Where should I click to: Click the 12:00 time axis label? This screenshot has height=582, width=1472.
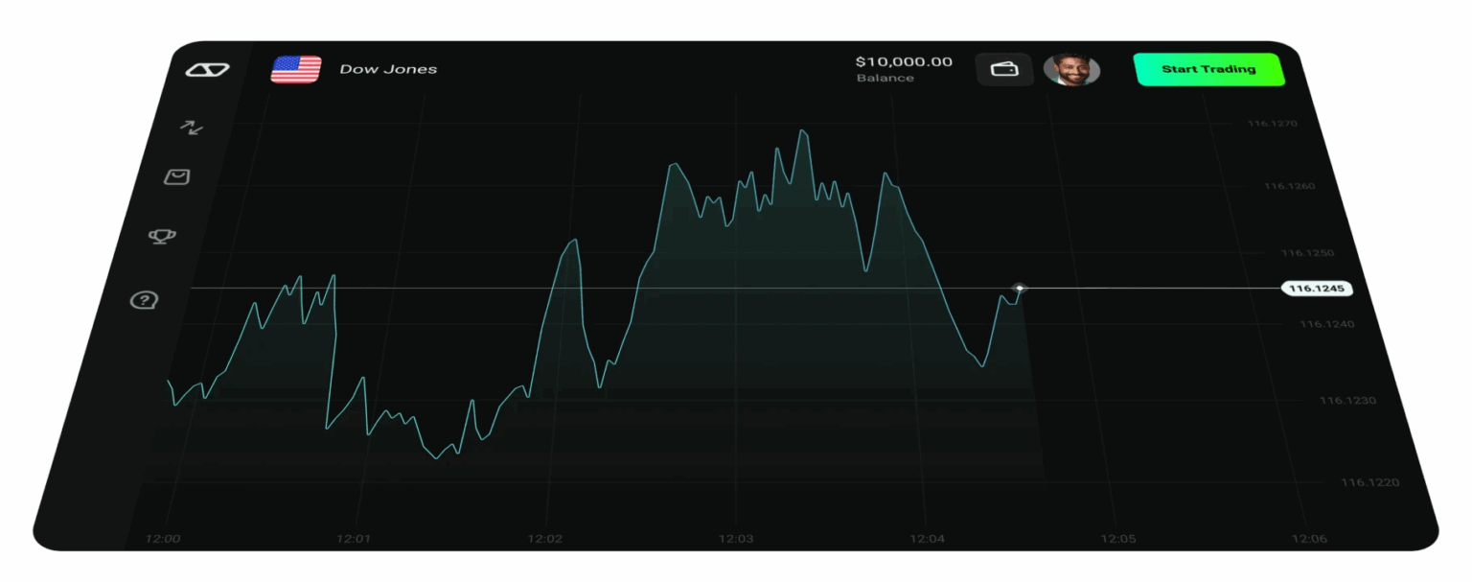pyautogui.click(x=163, y=539)
